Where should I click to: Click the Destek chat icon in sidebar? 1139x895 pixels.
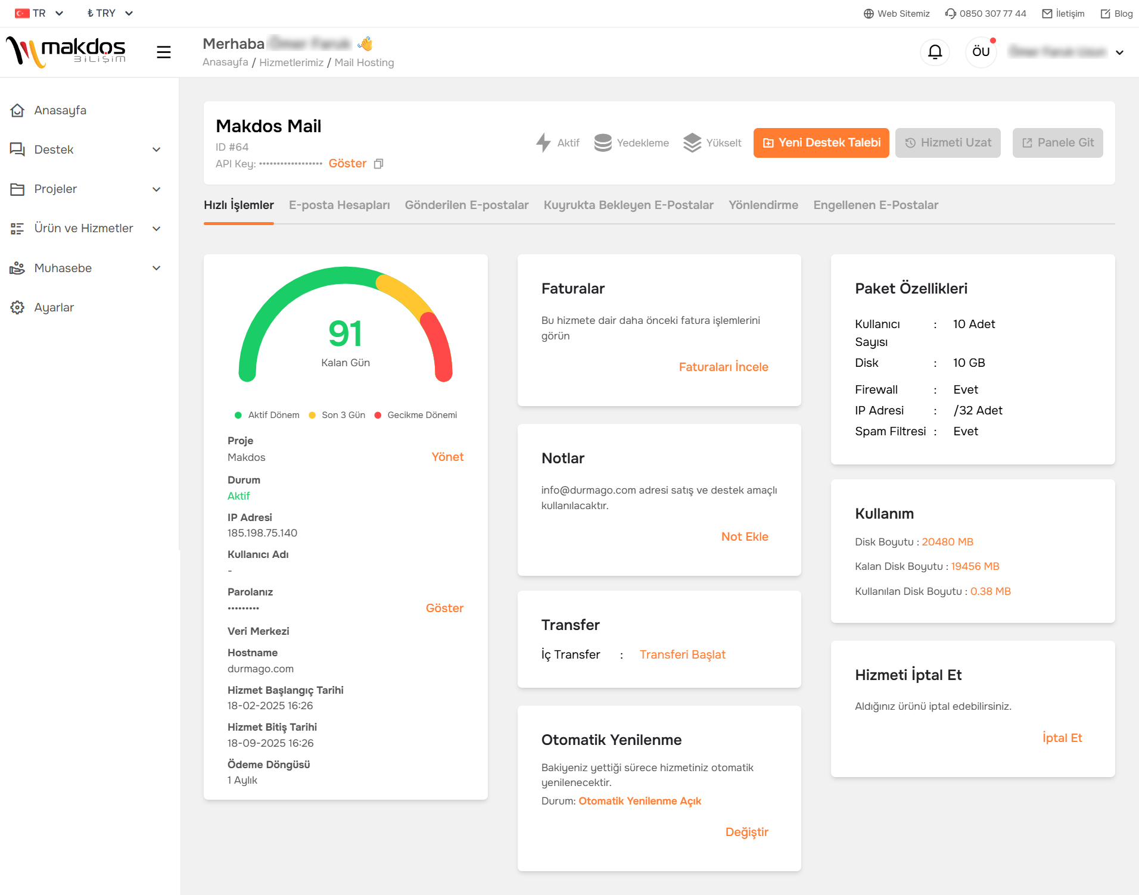pos(17,149)
